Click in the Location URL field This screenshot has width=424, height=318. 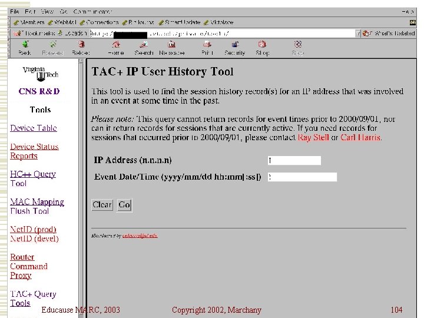[x=222, y=34]
